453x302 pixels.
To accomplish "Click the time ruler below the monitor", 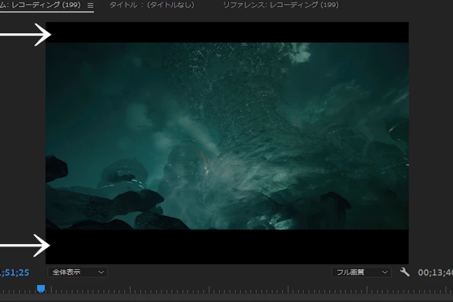I will [x=226, y=289].
